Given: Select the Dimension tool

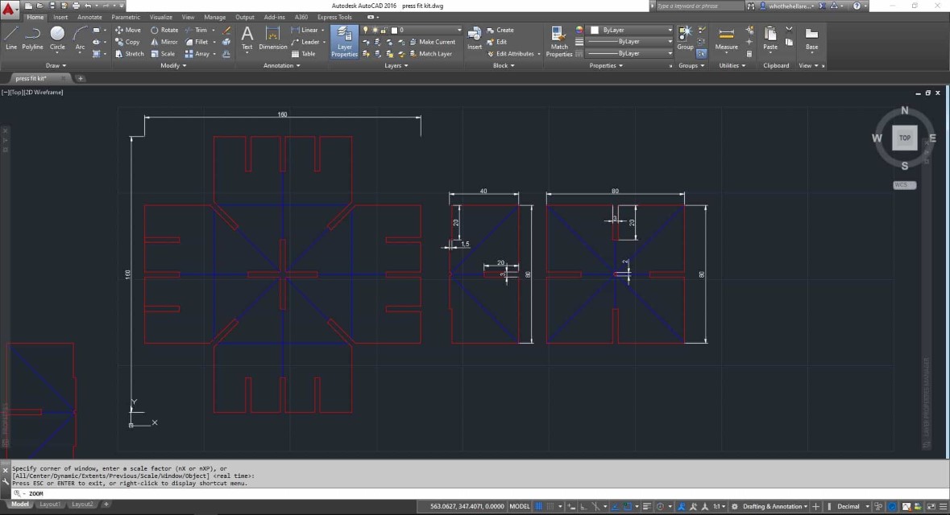Looking at the screenshot, I should click(x=272, y=39).
